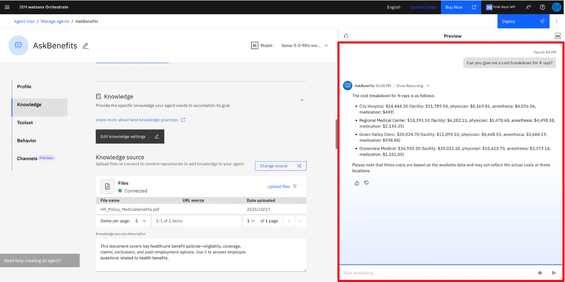The image size is (565, 282).
Task: Open the Contact Sales link
Action: click(x=423, y=7)
